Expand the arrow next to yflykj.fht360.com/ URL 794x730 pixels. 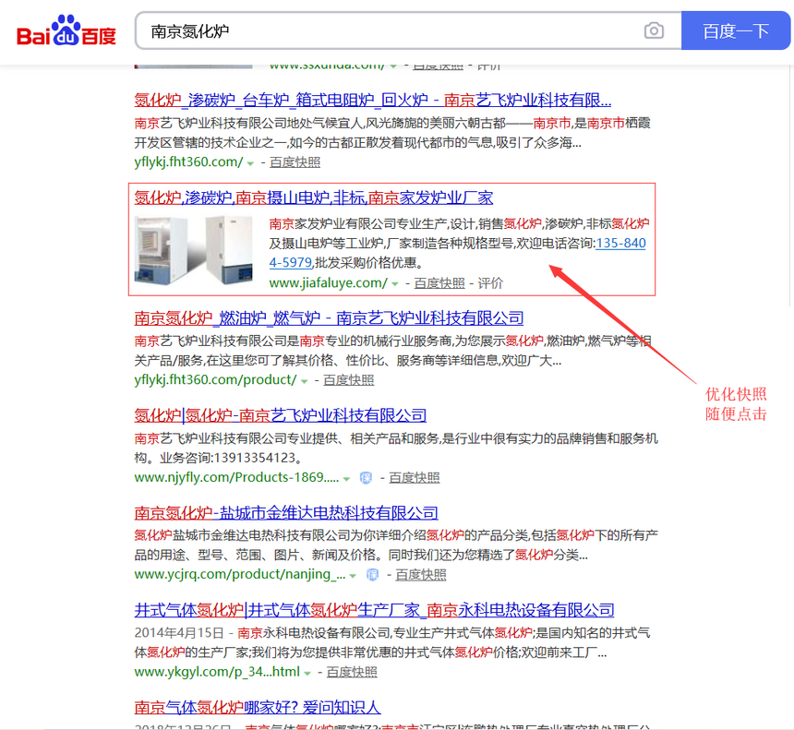pos(250,163)
